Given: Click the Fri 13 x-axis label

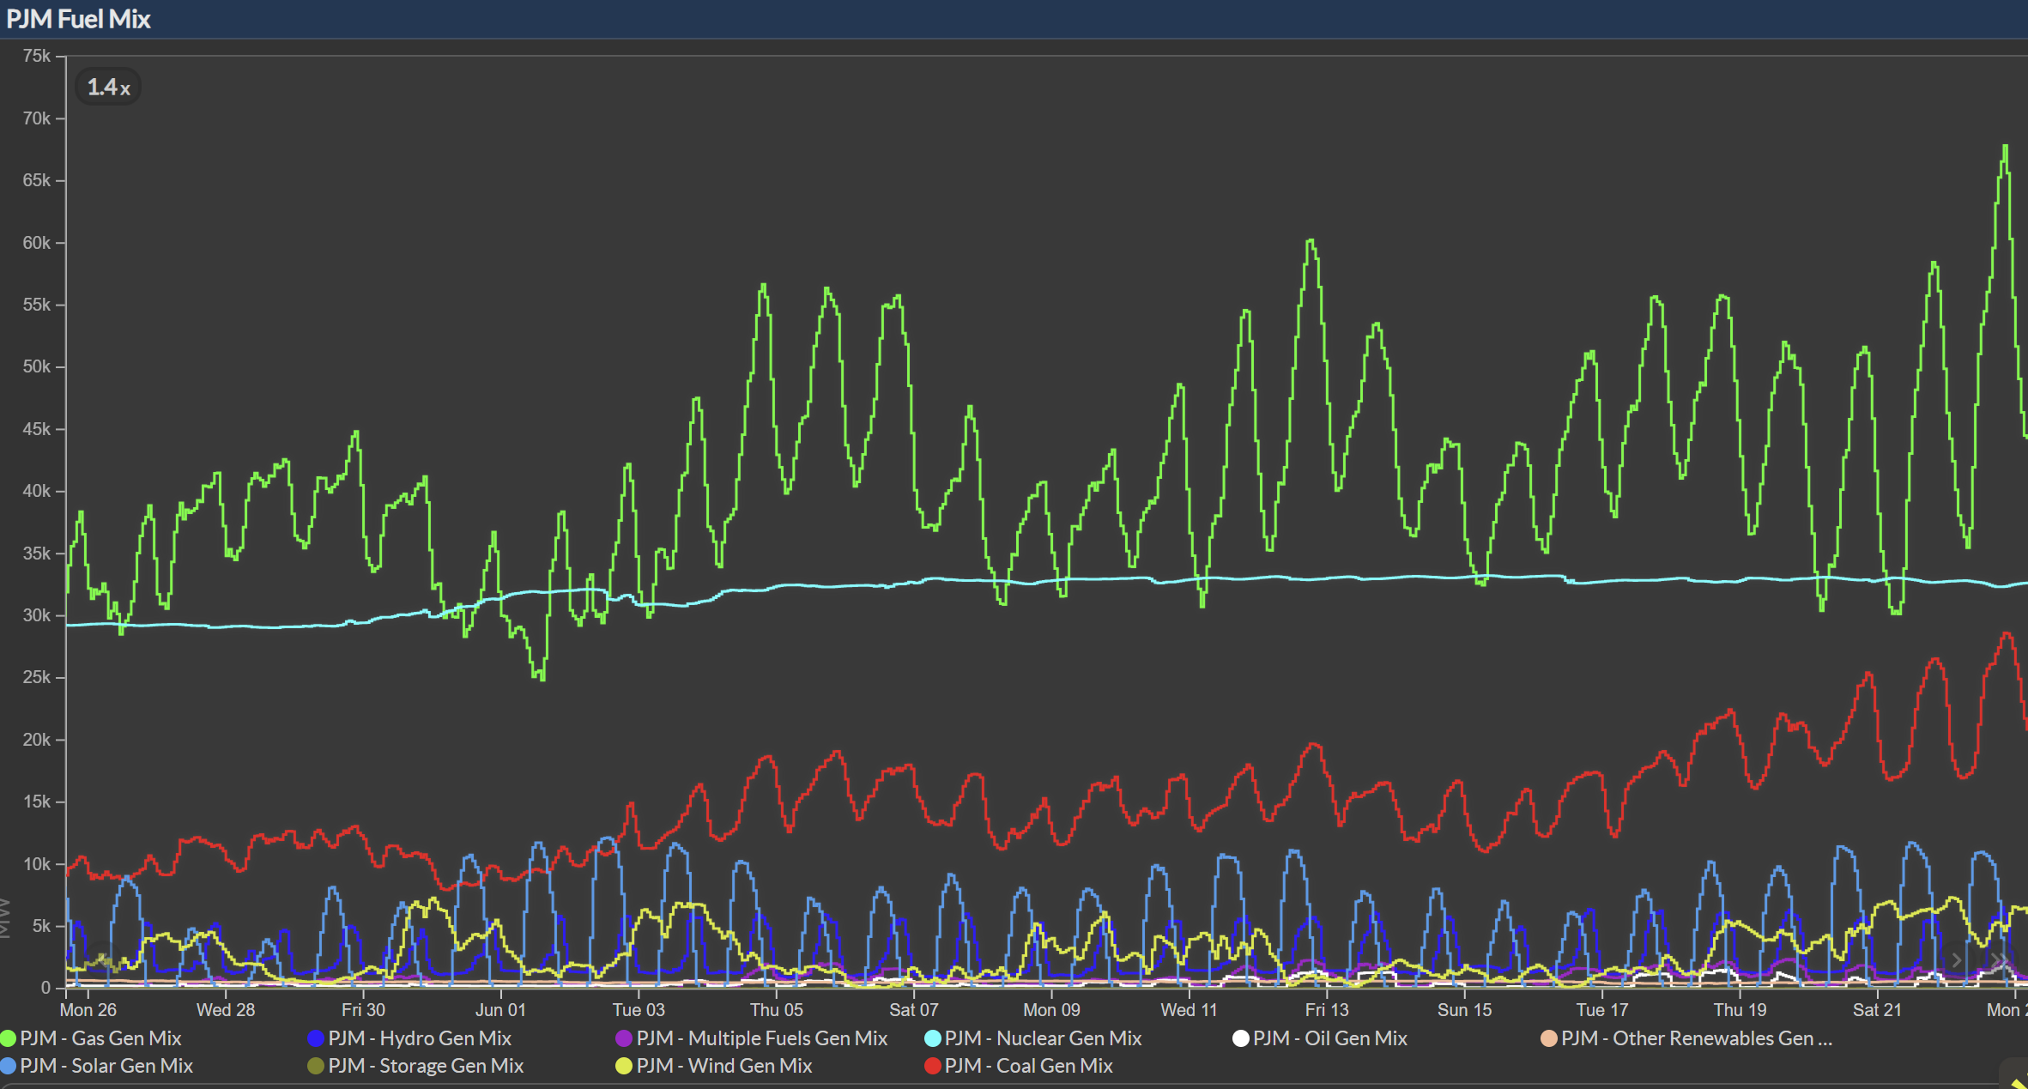Looking at the screenshot, I should pos(1327,1010).
